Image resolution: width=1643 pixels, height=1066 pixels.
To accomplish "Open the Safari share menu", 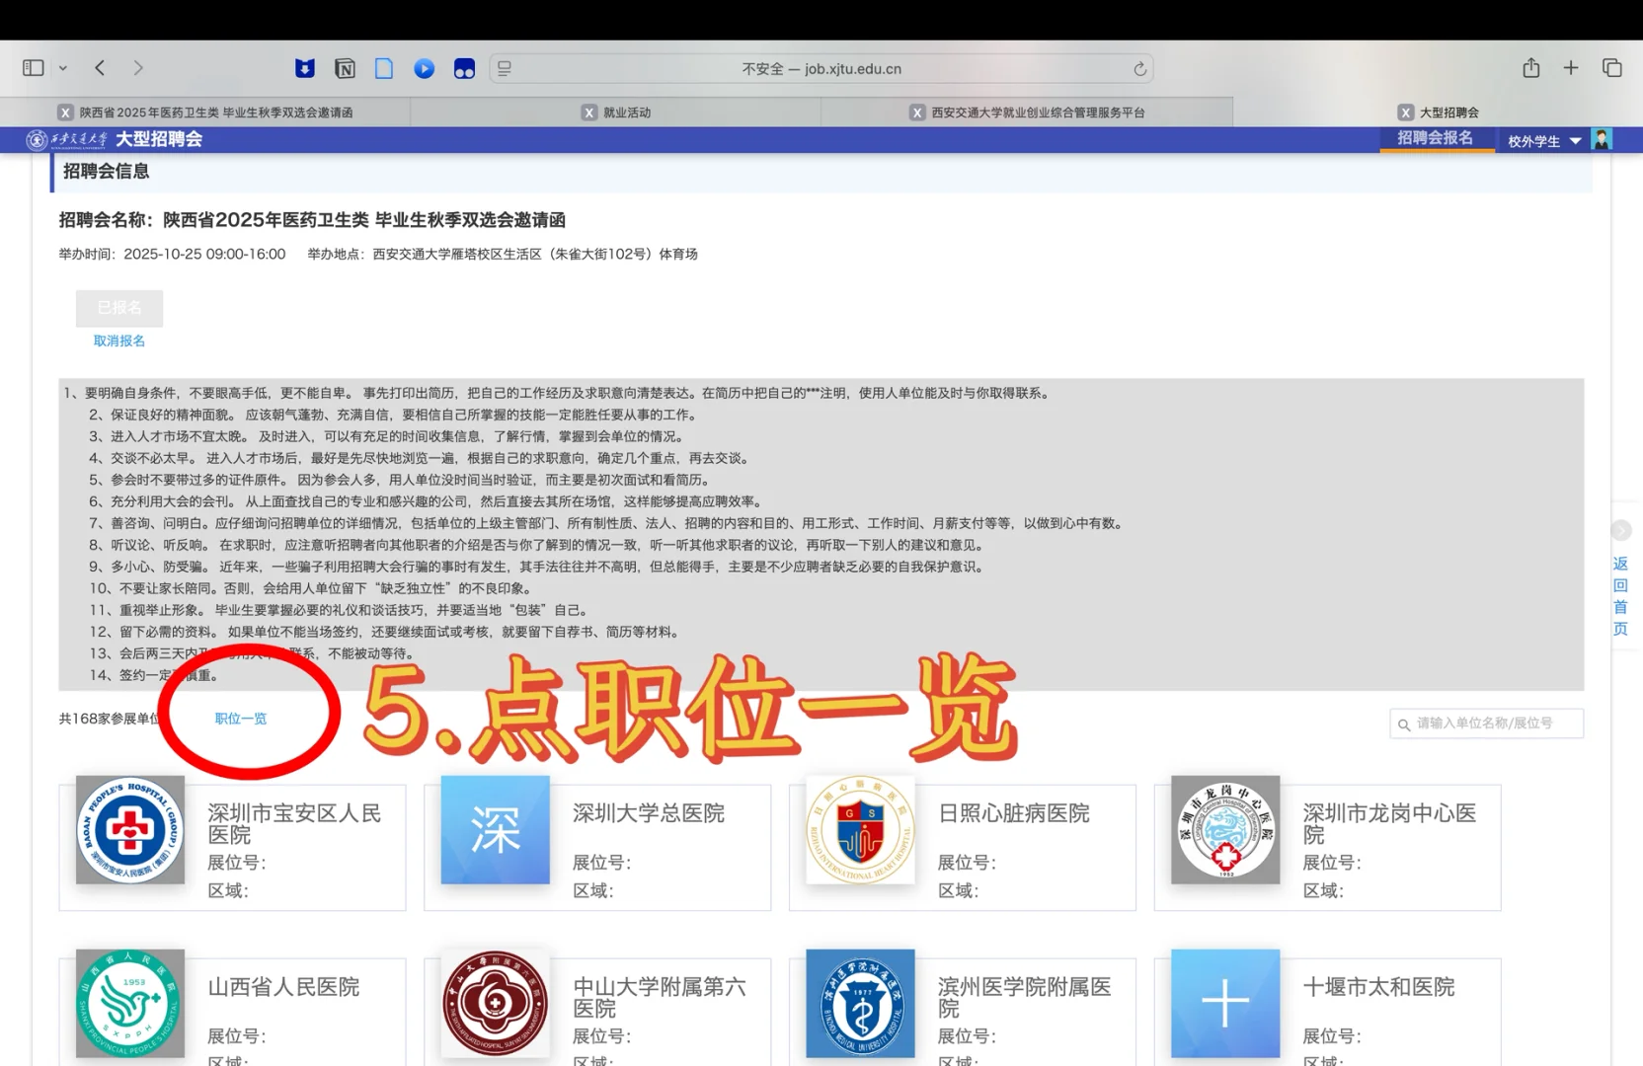I will pos(1531,67).
